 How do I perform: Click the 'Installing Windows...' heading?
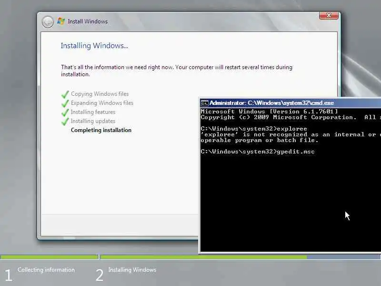tap(94, 46)
